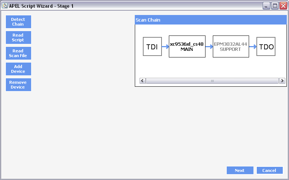Click the horizontal scrollbar thumb

coord(212,81)
